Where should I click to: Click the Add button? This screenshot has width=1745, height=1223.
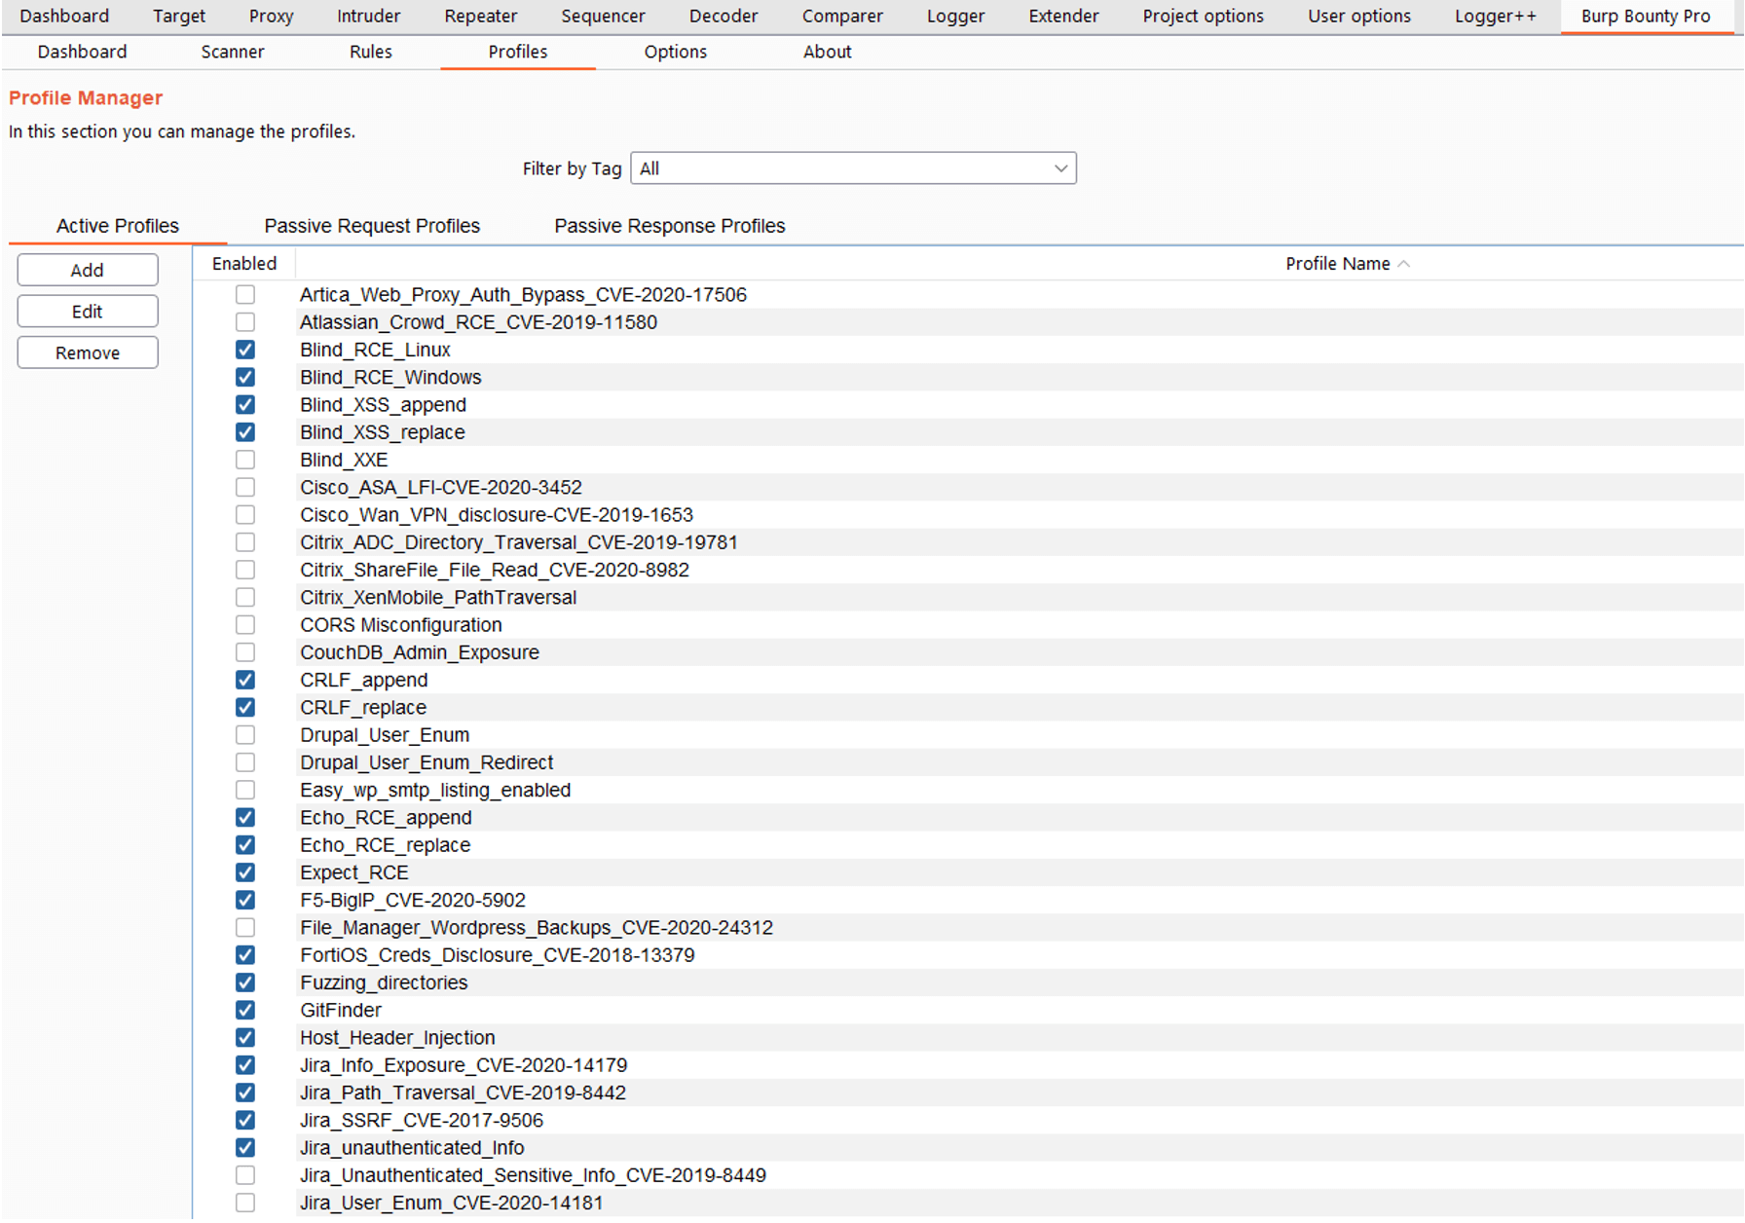point(87,270)
